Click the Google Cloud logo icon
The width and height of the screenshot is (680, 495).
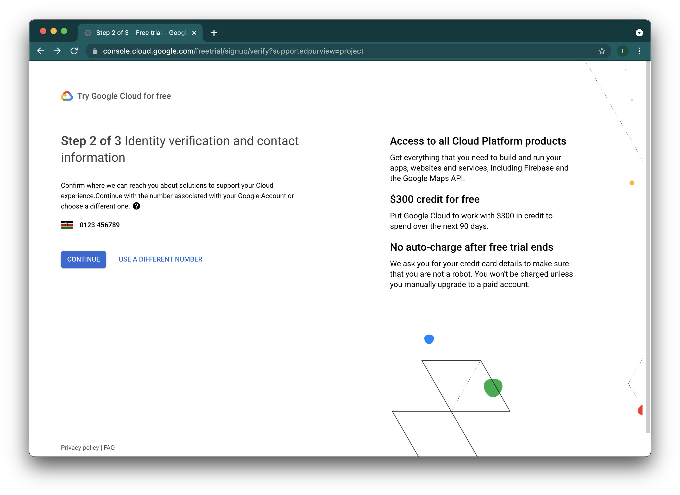coord(67,96)
